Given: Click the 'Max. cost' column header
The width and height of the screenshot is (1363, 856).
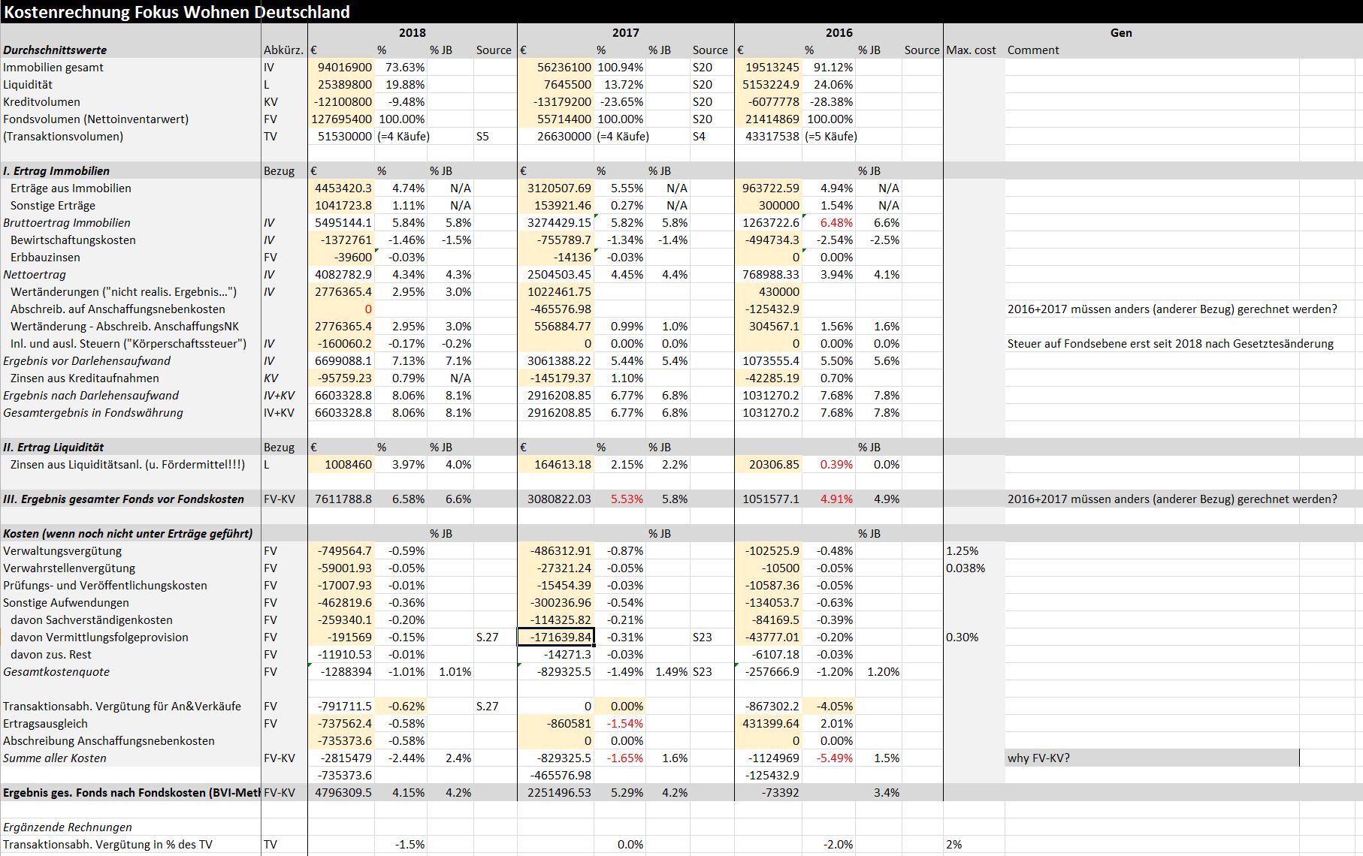Looking at the screenshot, I should pyautogui.click(x=972, y=50).
